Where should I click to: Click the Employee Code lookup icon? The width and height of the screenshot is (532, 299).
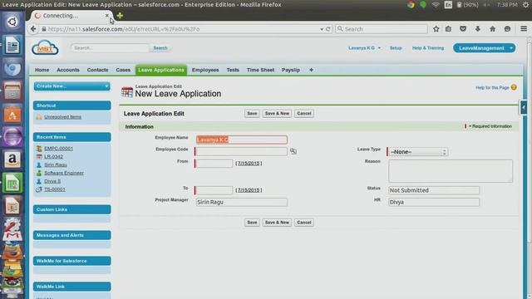[x=293, y=151]
